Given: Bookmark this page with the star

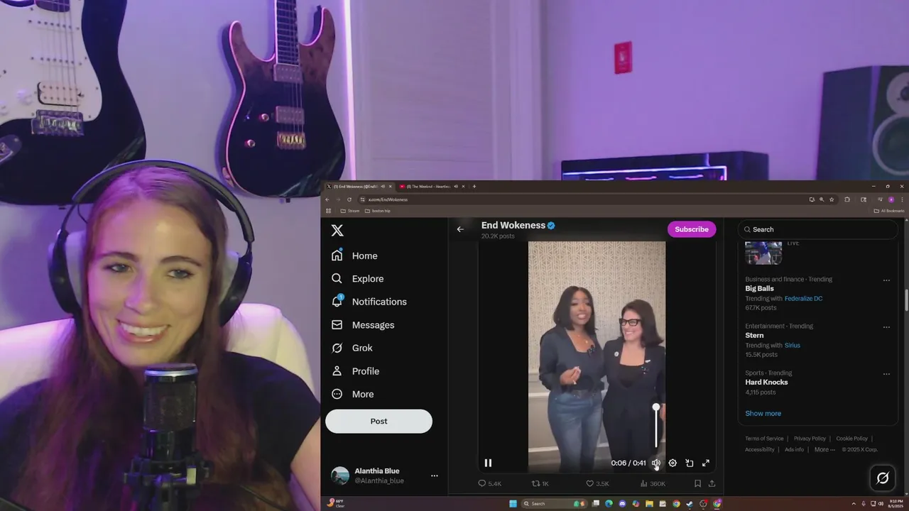Looking at the screenshot, I should click(x=832, y=199).
